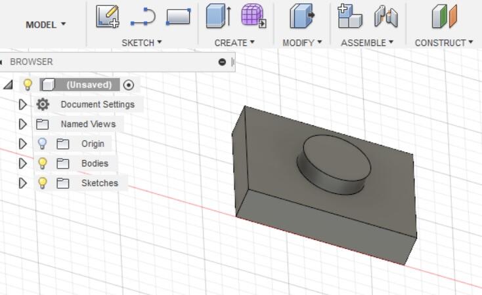Select Origin in browser tree
Viewport: 482px width, 295px height.
pos(93,144)
